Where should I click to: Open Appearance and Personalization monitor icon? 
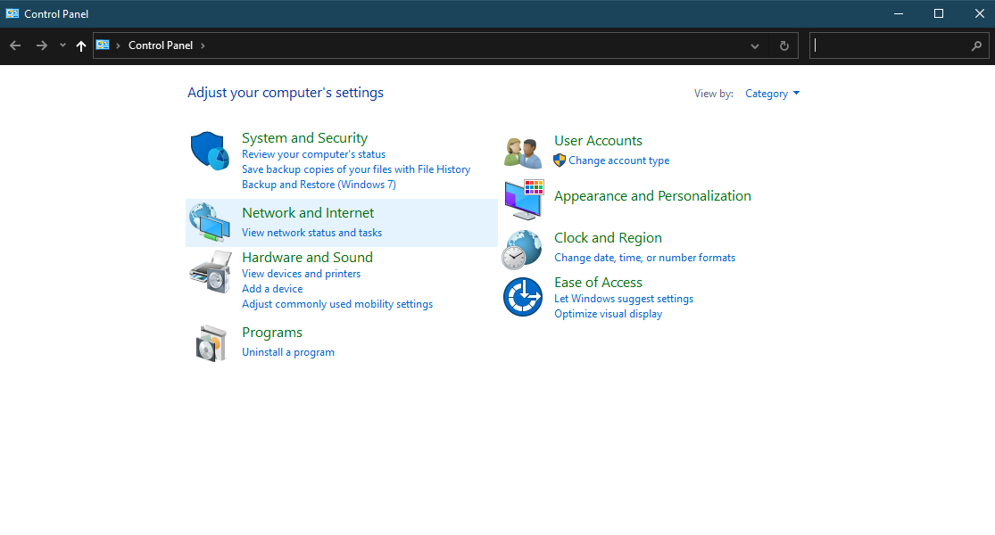[x=523, y=199]
